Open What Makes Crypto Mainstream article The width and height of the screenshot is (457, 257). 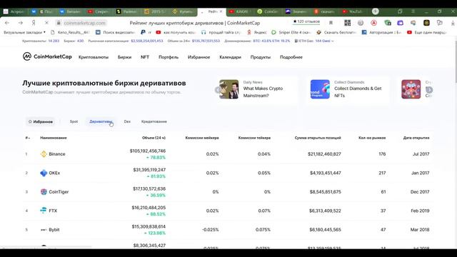coord(263,92)
